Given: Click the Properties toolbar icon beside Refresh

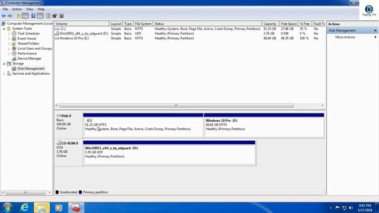Looking at the screenshot, I should (x=54, y=16).
